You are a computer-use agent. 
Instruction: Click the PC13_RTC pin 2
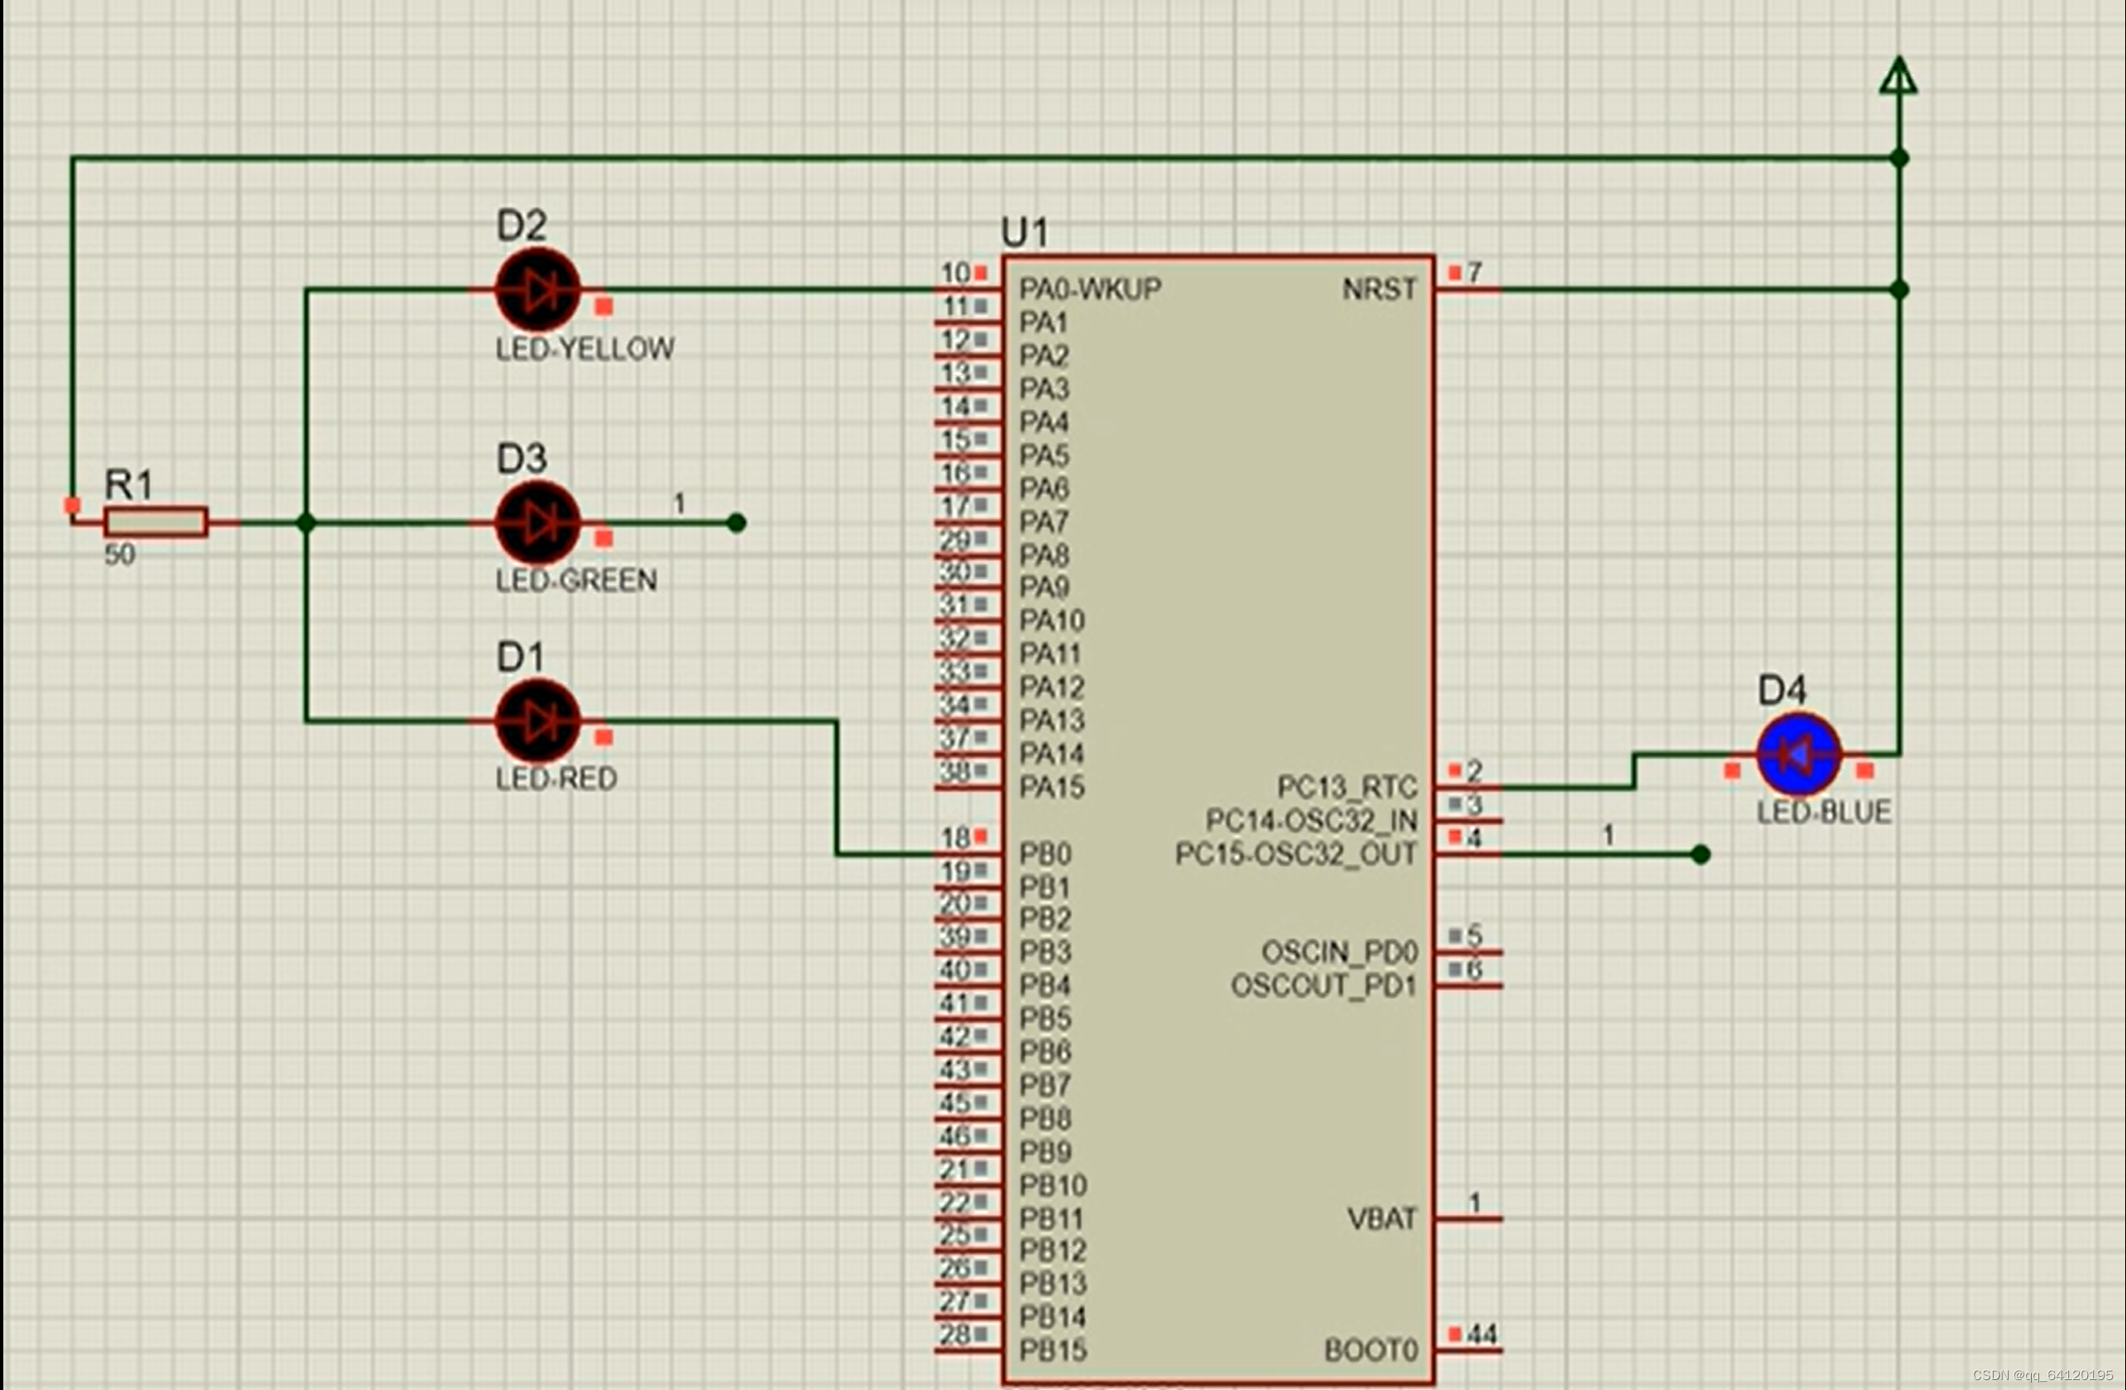1469,787
